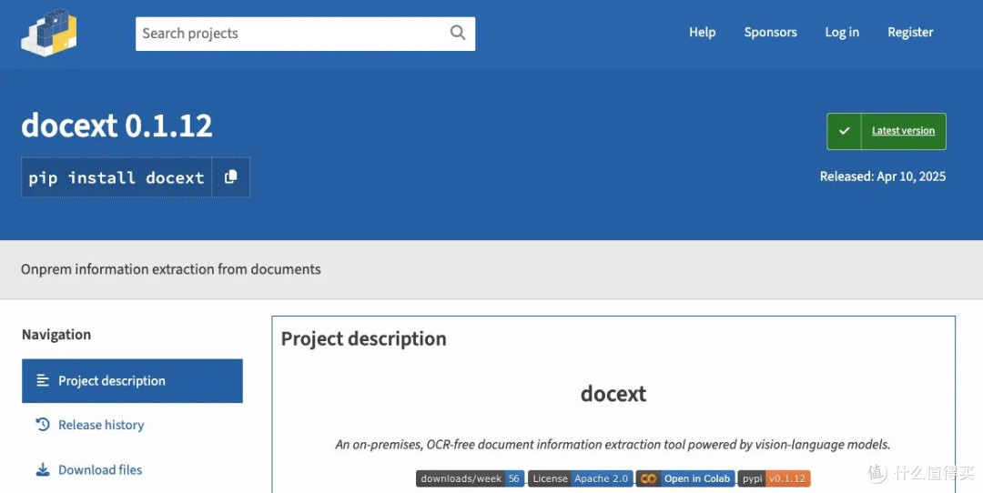Copy the pip install command to clipboard
This screenshot has height=493, width=983.
tap(230, 177)
